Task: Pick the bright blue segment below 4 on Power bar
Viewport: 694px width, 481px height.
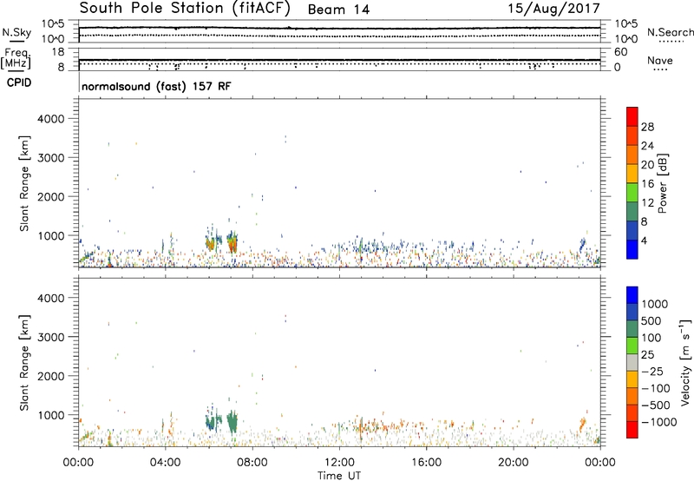Action: tap(632, 249)
